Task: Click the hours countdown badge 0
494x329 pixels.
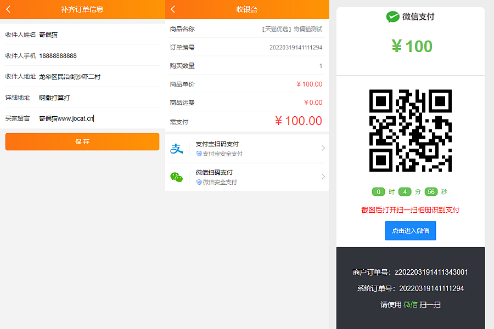Action: pos(378,192)
